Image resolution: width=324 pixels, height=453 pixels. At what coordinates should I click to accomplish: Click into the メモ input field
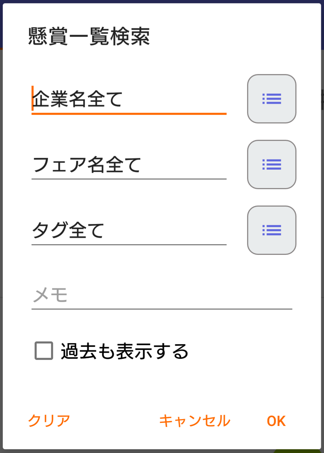(x=161, y=295)
